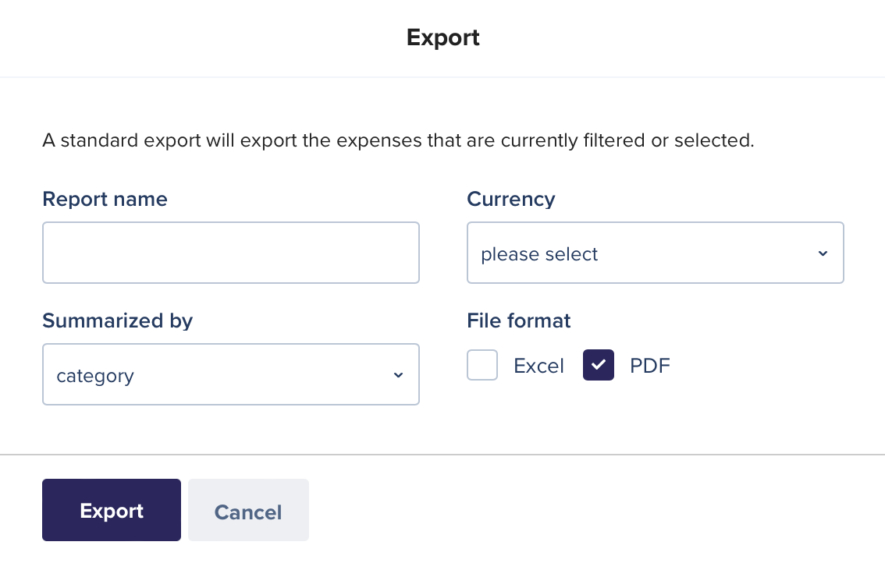Screen dimensions: 885x563
Task: Open the Currency dropdown
Action: 655,253
